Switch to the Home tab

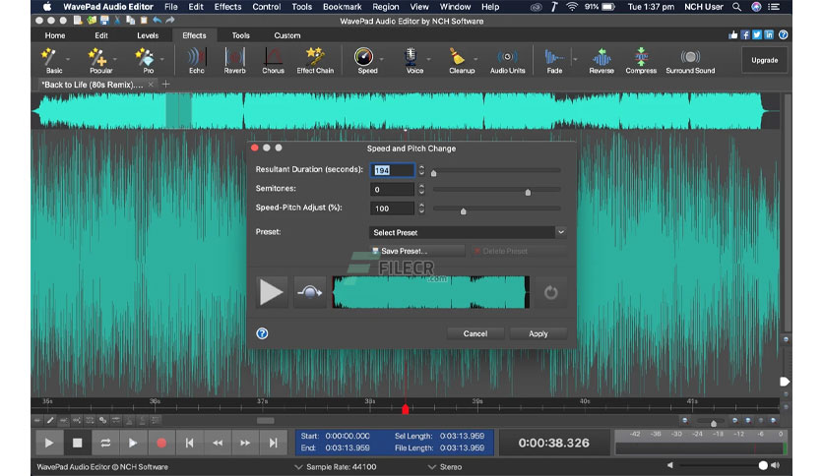pos(55,35)
